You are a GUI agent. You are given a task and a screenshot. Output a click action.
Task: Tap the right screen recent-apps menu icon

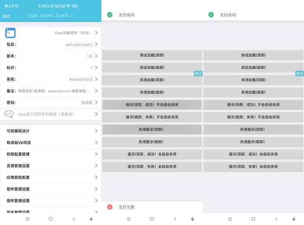pyautogui.click(x=230, y=219)
